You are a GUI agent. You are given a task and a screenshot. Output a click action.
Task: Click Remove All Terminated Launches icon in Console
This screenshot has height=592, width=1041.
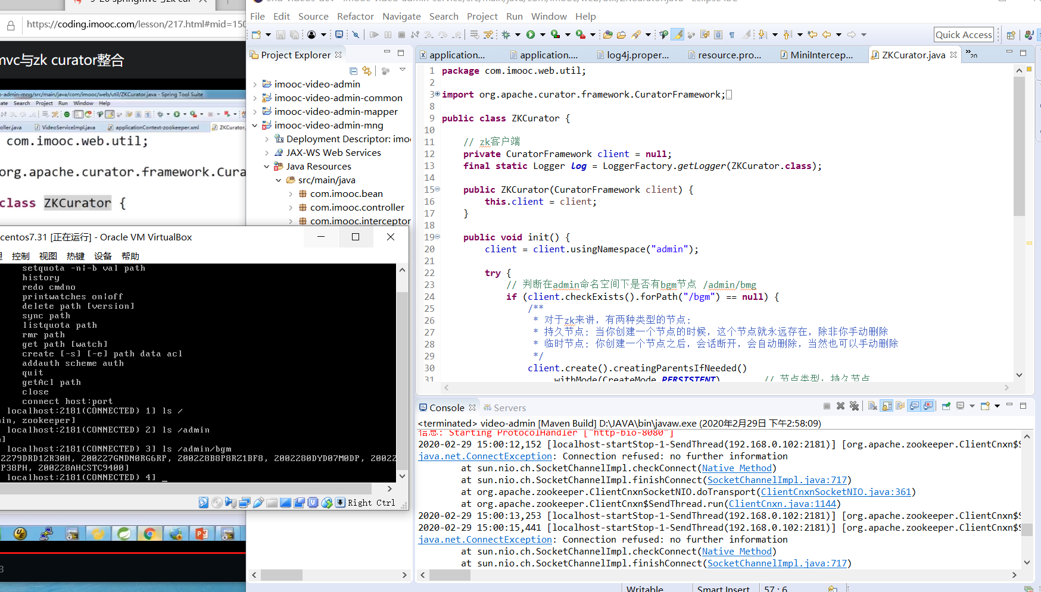tap(854, 406)
